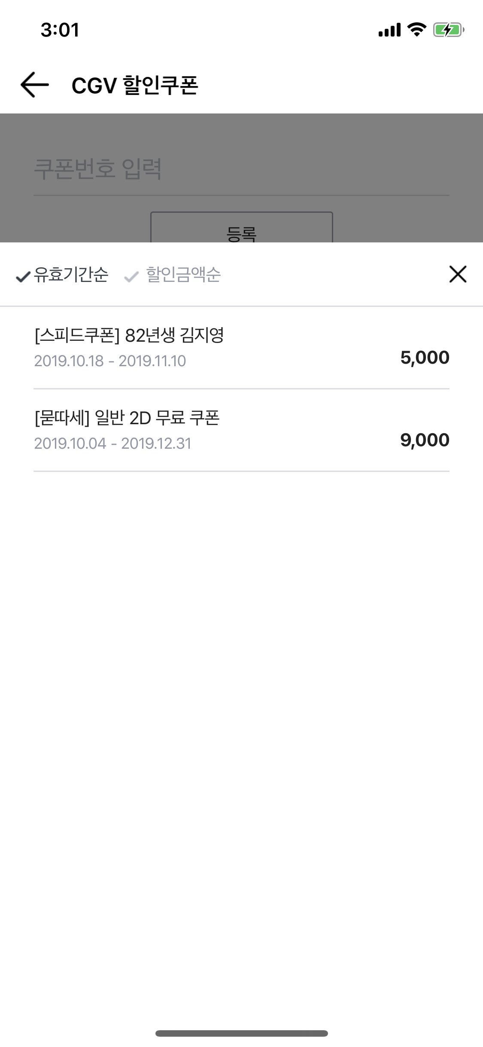Switch sorting to 할인금액순 label
483x1047 pixels.
(183, 275)
